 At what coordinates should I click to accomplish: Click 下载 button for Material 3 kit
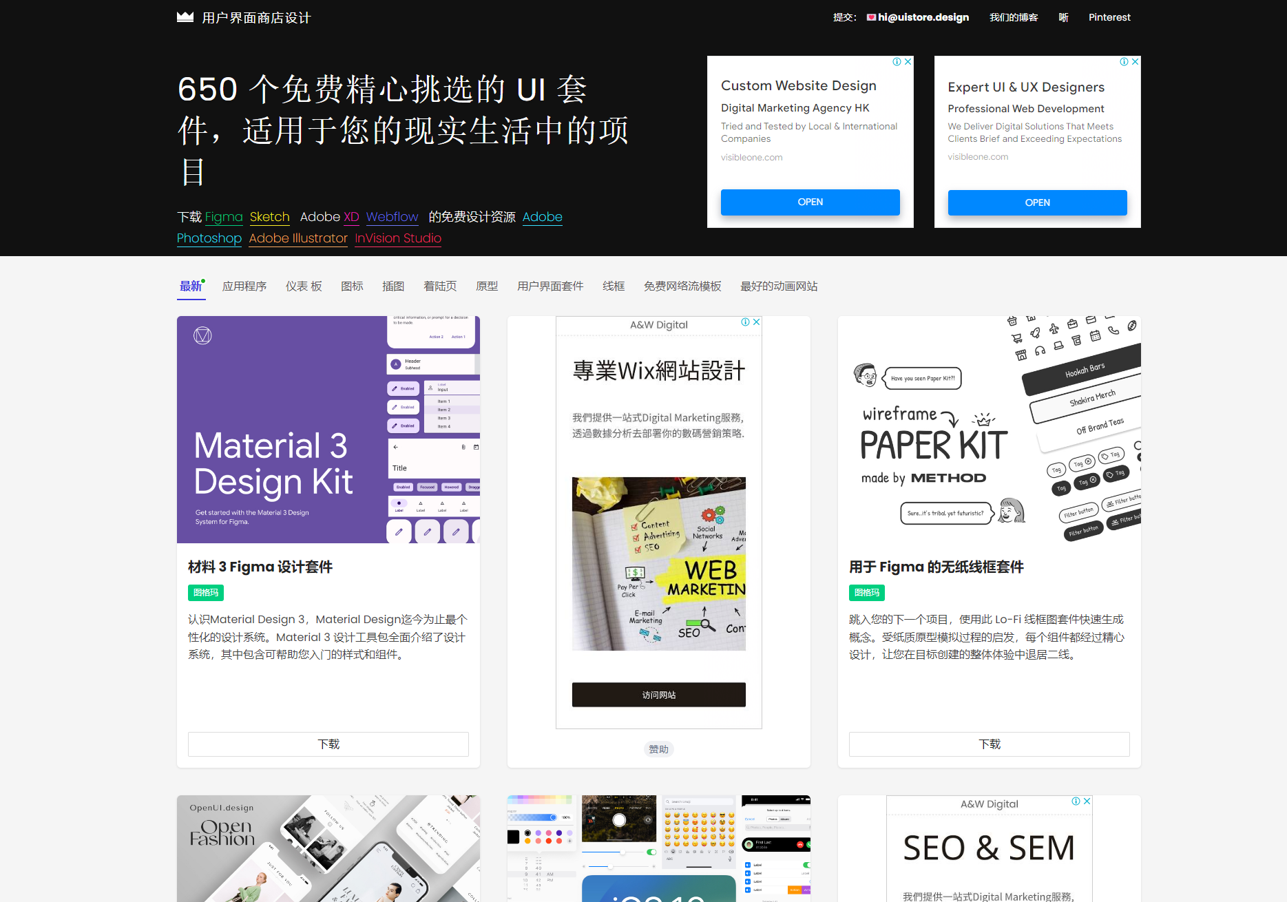tap(328, 744)
